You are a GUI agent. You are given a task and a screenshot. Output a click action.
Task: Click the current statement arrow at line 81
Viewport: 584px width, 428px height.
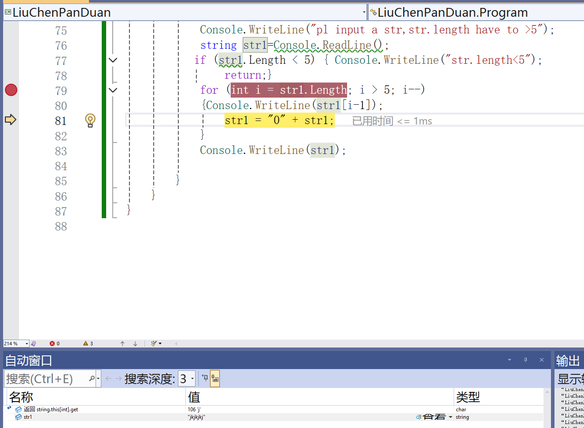click(11, 120)
